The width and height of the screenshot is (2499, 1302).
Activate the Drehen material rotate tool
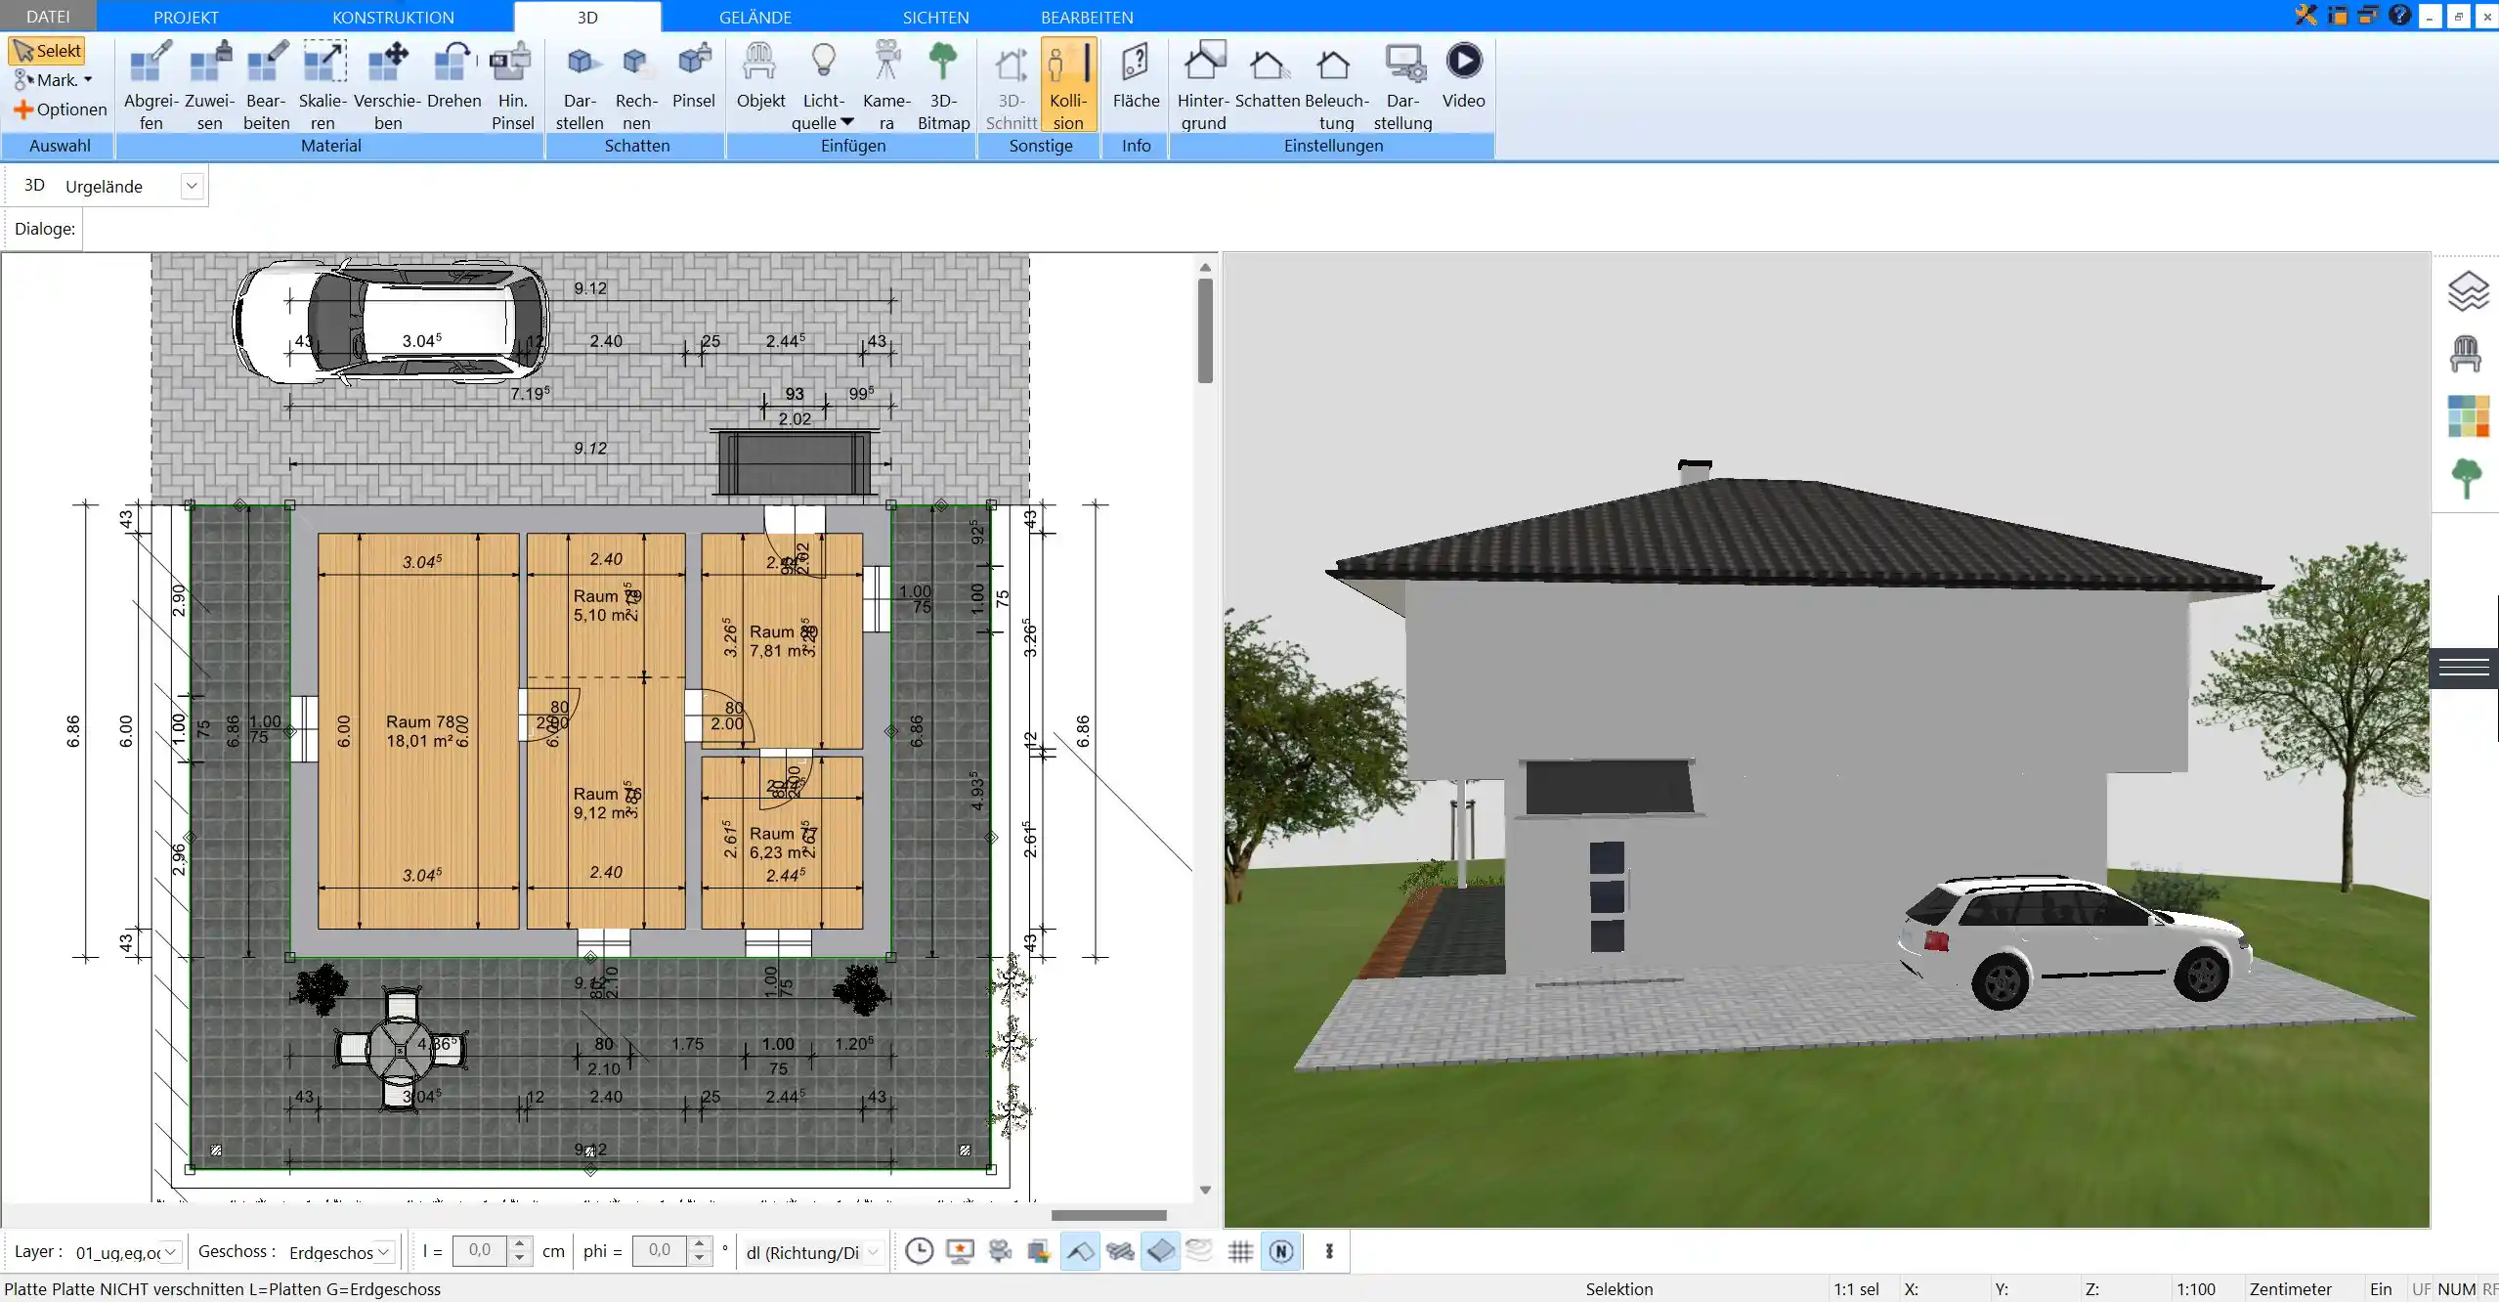[453, 75]
